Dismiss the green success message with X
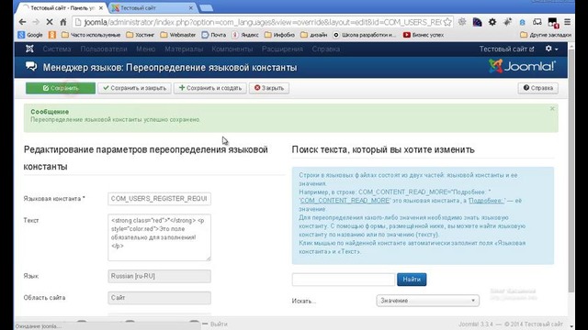This screenshot has width=588, height=330. click(552, 109)
